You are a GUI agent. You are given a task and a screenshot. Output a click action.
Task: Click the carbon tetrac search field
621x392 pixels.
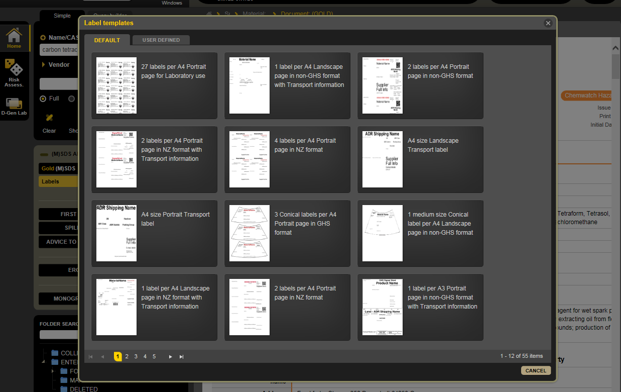[x=59, y=50]
